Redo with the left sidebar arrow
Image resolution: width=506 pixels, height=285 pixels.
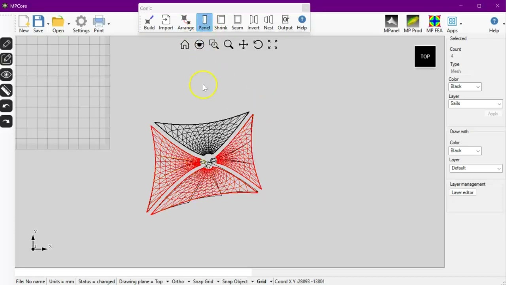pyautogui.click(x=6, y=122)
